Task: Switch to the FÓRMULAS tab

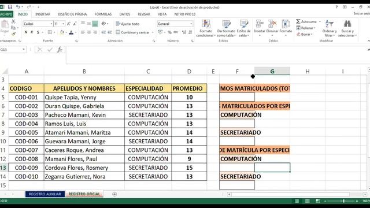Action: pos(103,14)
